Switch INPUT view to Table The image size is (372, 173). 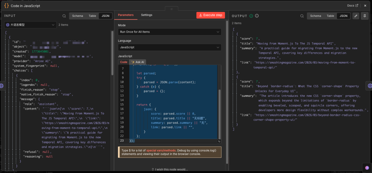92,16
